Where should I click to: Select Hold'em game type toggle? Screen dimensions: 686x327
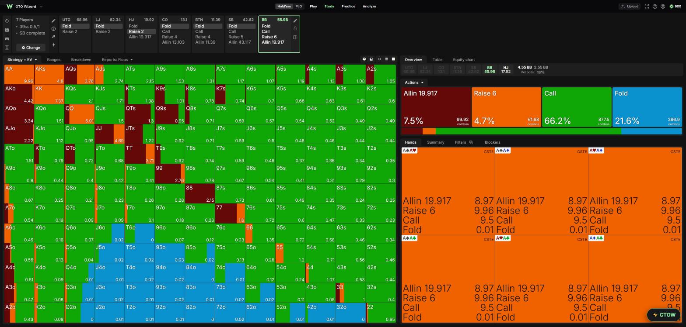coord(284,7)
